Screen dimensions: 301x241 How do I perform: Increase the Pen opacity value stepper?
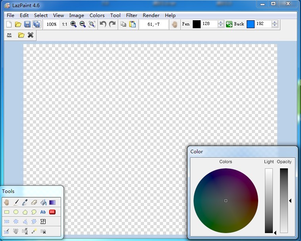pyautogui.click(x=221, y=22)
